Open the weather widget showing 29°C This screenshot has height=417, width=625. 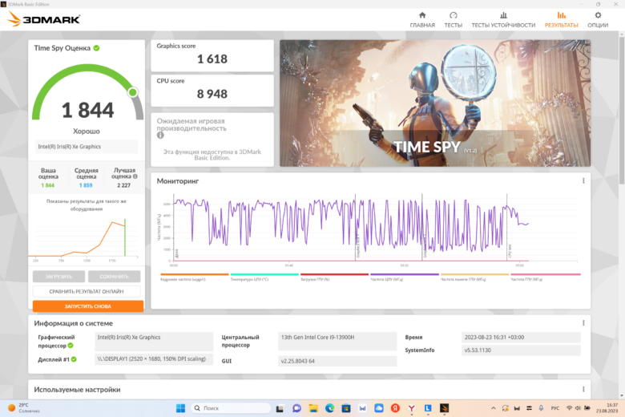[x=24, y=408]
